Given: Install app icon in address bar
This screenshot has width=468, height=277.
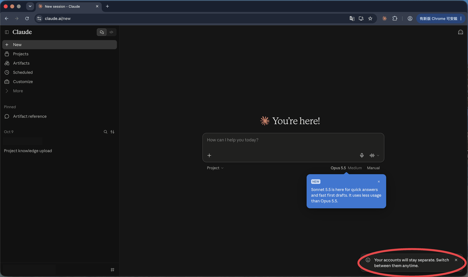Looking at the screenshot, I should (361, 18).
